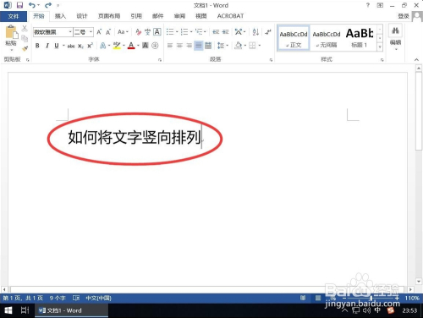Apply character shading
The image size is (423, 318).
coord(146,46)
